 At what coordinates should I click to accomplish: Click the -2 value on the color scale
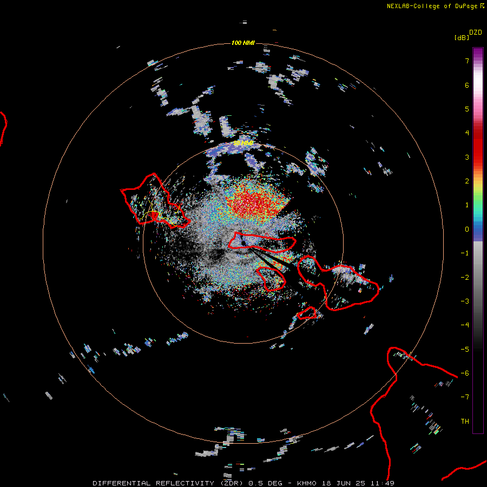pos(465,277)
